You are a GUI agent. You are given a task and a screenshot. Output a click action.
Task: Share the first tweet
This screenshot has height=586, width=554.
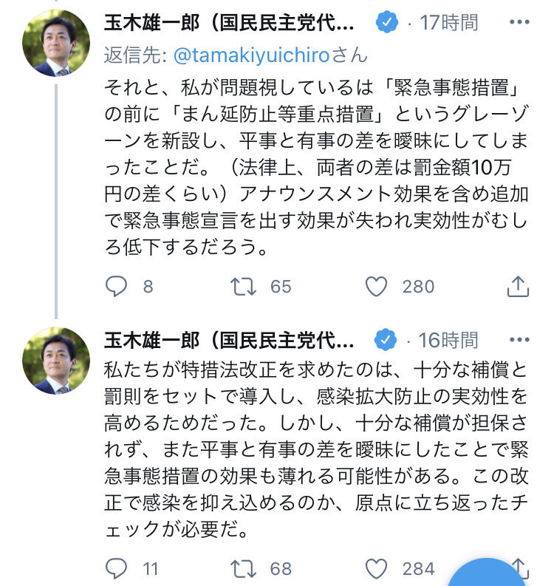click(519, 286)
